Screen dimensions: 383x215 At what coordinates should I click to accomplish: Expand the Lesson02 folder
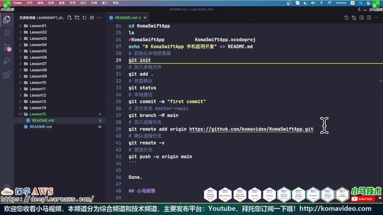point(20,32)
